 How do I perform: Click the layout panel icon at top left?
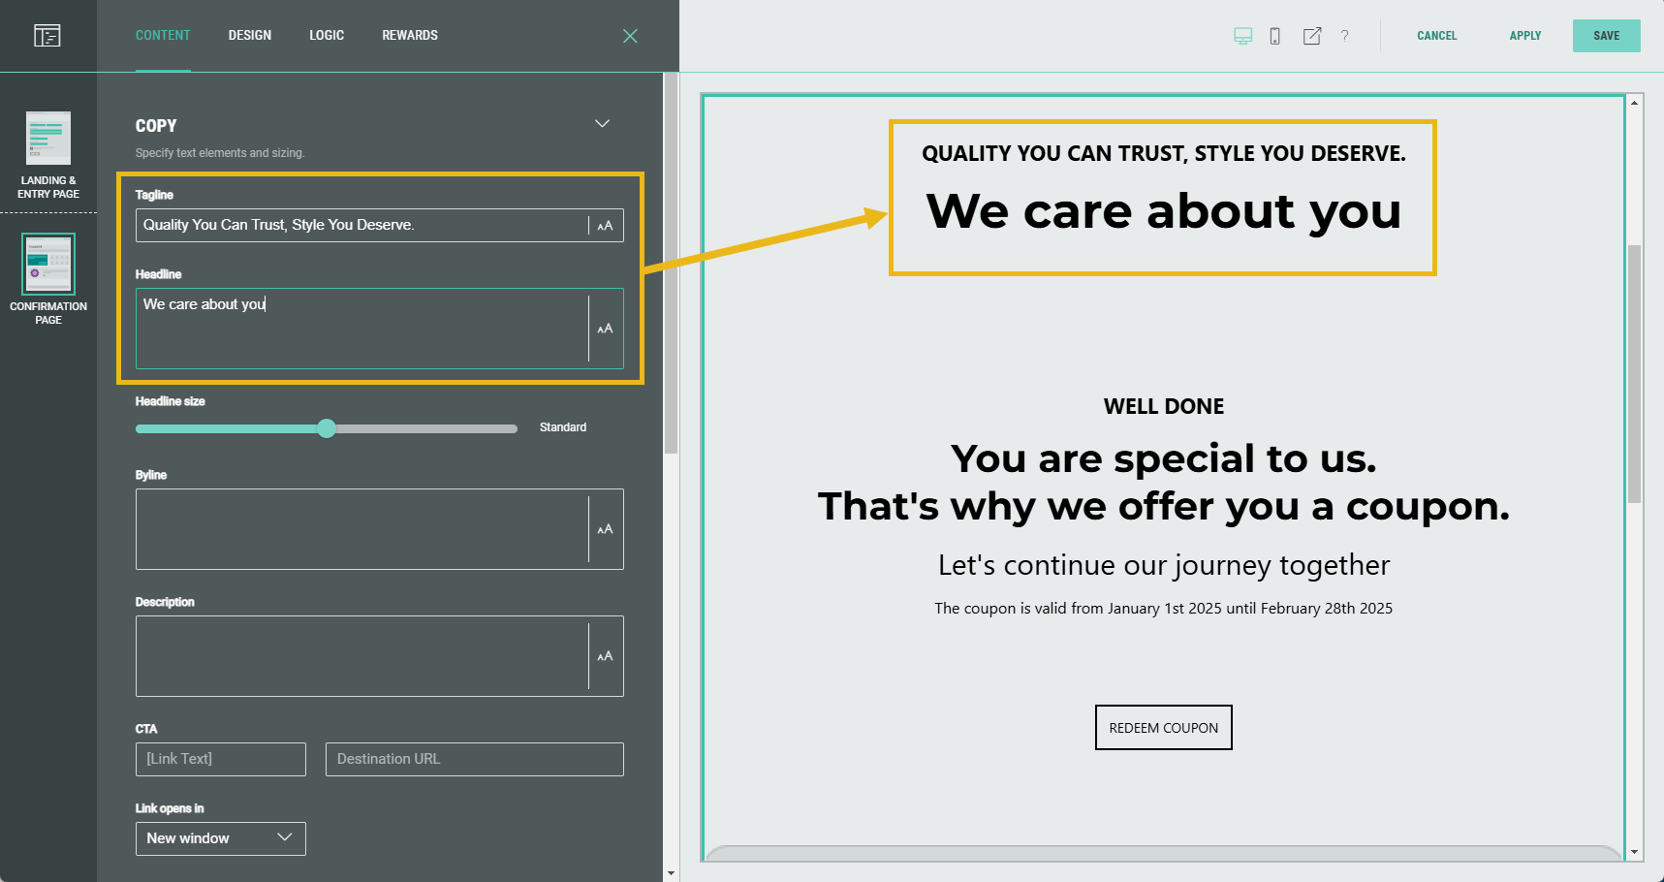(47, 36)
